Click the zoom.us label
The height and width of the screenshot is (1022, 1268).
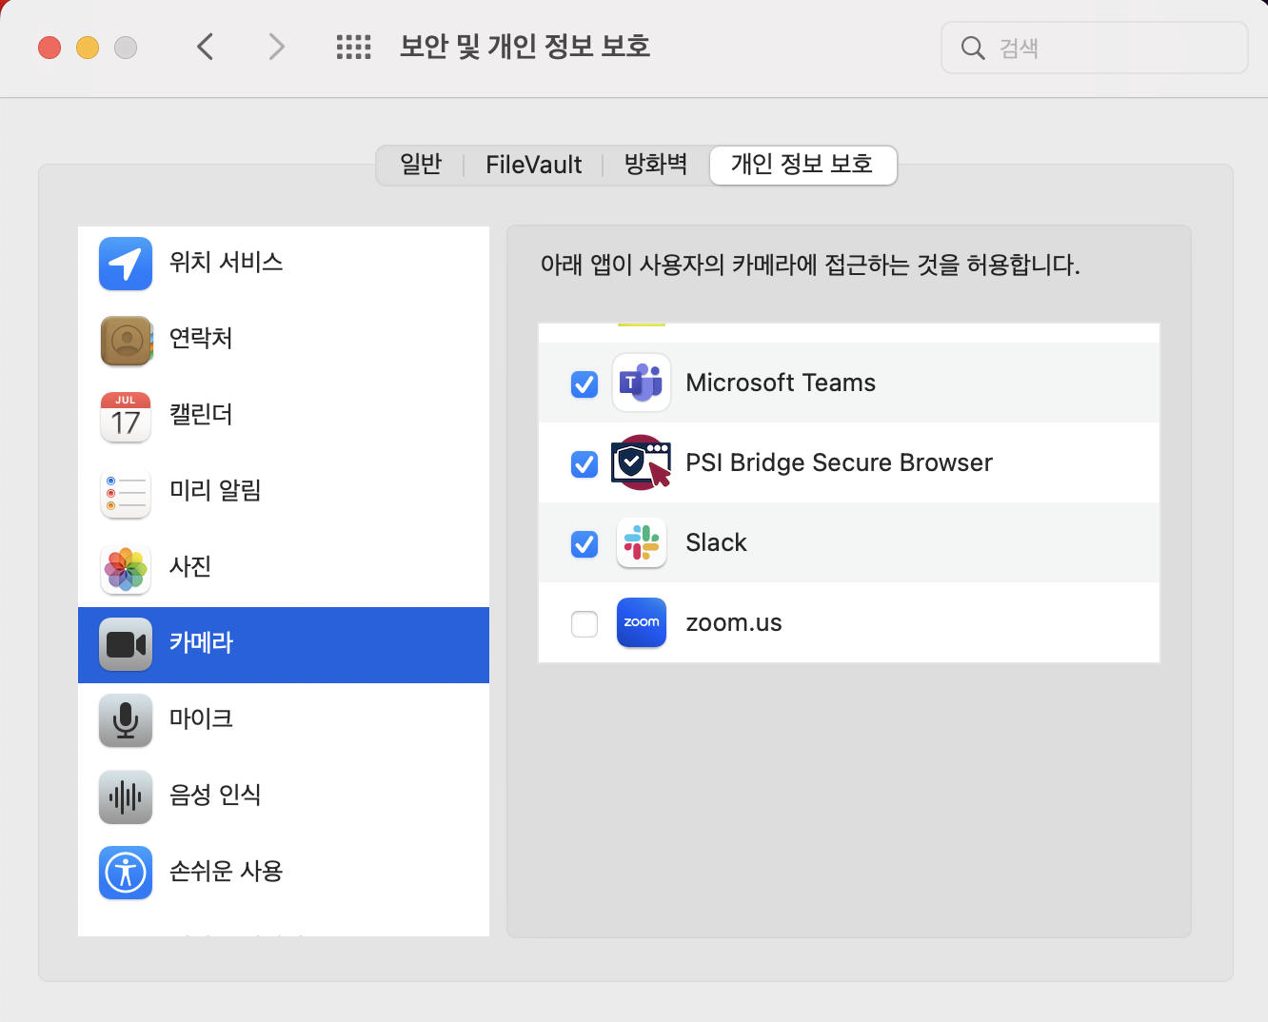pos(734,623)
